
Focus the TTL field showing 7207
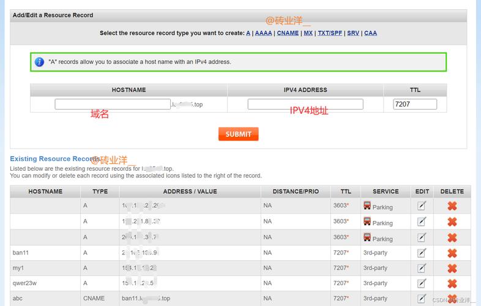[415, 104]
